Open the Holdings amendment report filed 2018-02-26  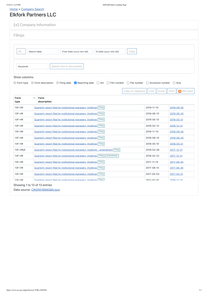click(73, 150)
